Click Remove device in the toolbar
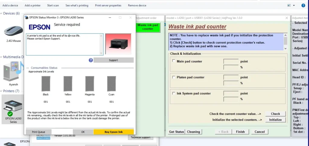This screenshot has width=309, height=146. point(137,5)
